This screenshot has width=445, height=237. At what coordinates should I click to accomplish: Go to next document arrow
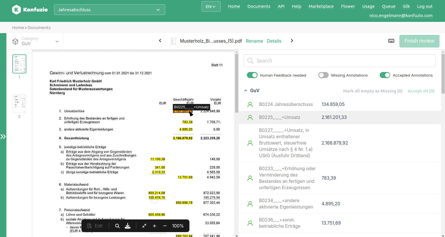[x=292, y=41]
